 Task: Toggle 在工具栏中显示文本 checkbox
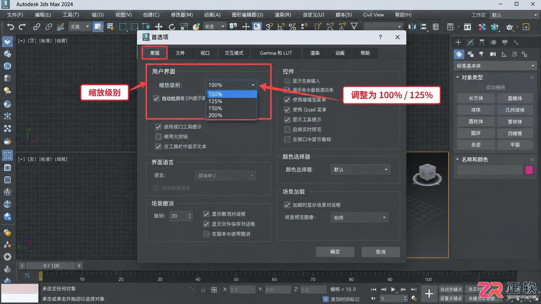pyautogui.click(x=158, y=146)
